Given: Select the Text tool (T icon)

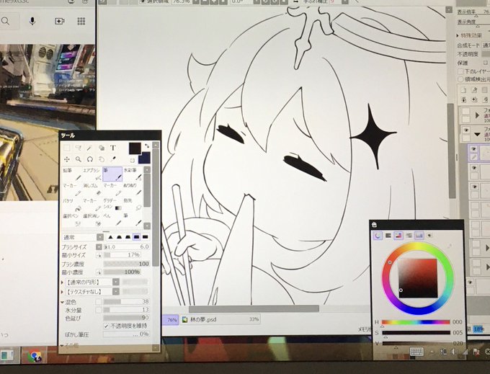Looking at the screenshot, I should pos(113,148).
